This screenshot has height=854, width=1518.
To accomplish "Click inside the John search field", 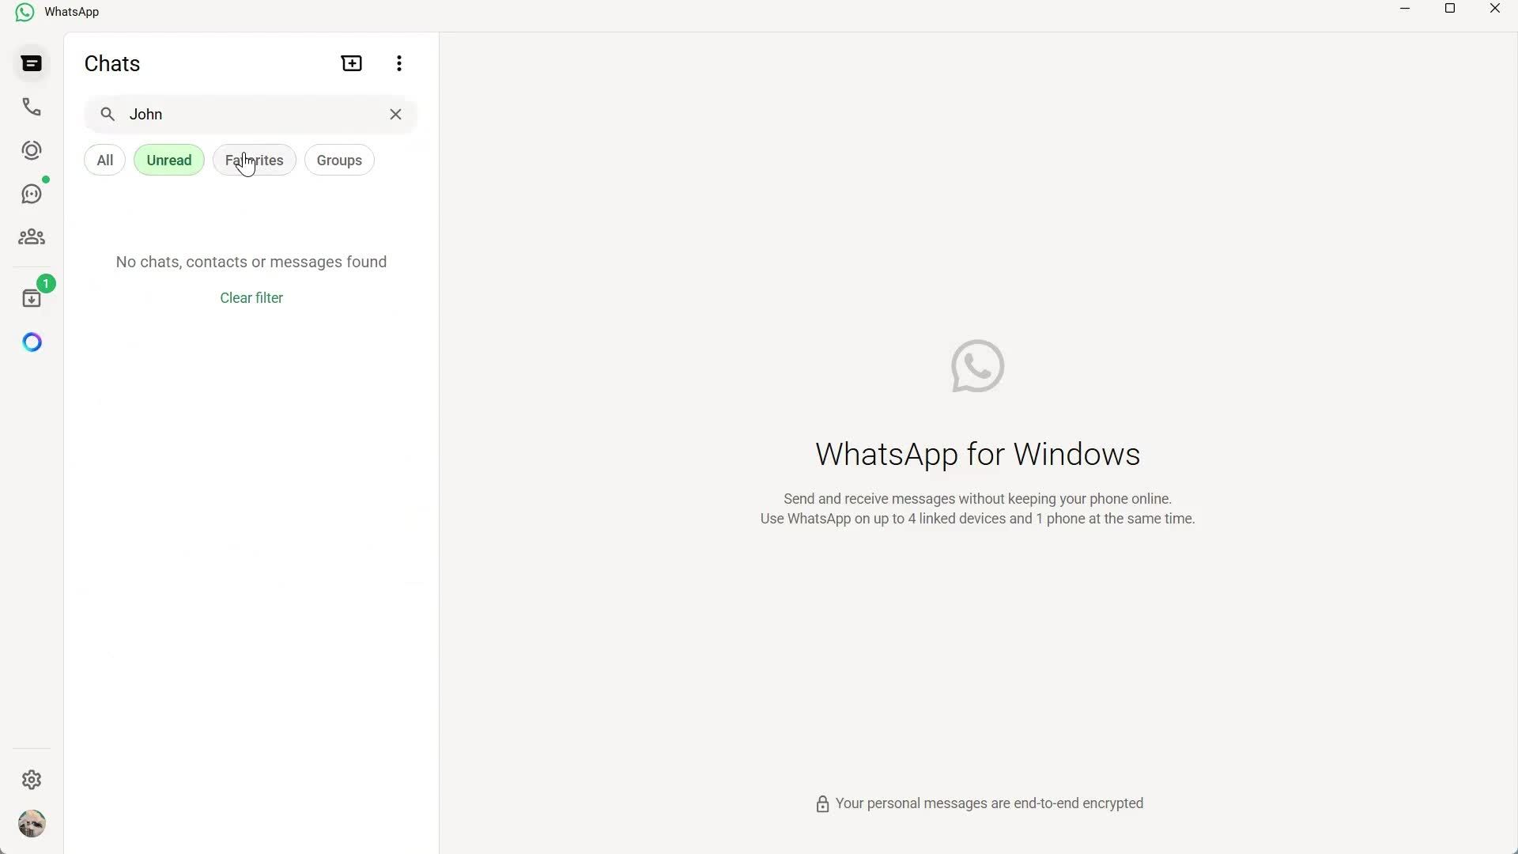I will tap(237, 114).
